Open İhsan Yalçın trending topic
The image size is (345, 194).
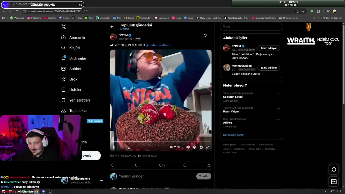click(231, 112)
